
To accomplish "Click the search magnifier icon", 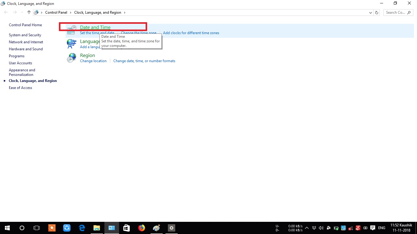I will pyautogui.click(x=409, y=12).
